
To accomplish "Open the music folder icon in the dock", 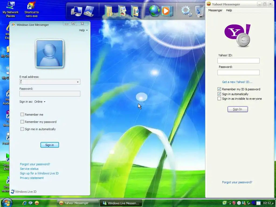I will click(135, 11).
